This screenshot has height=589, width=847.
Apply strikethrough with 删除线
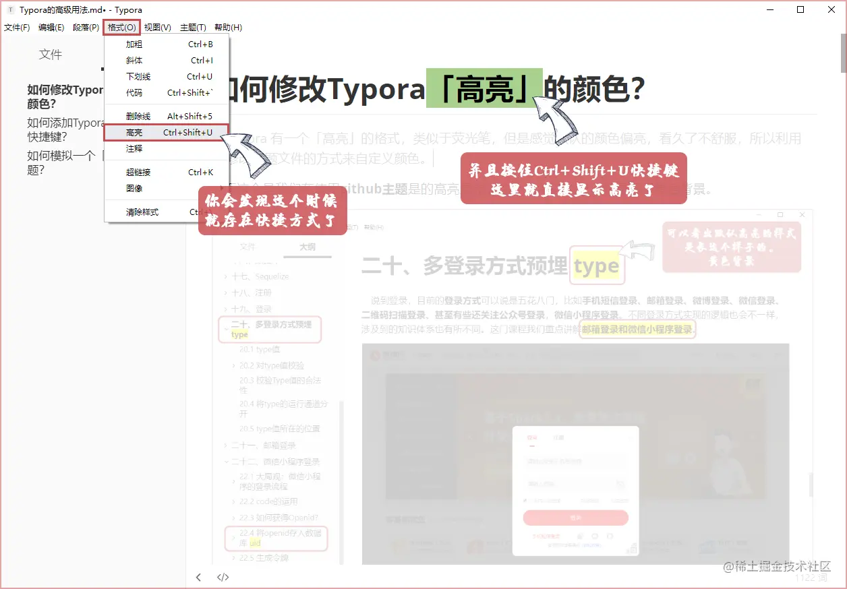[x=134, y=116]
